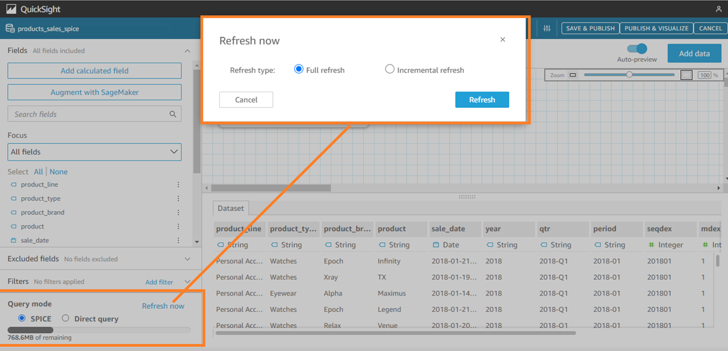This screenshot has width=728, height=351.
Task: Click the Refresh button in dialog
Action: click(x=482, y=100)
